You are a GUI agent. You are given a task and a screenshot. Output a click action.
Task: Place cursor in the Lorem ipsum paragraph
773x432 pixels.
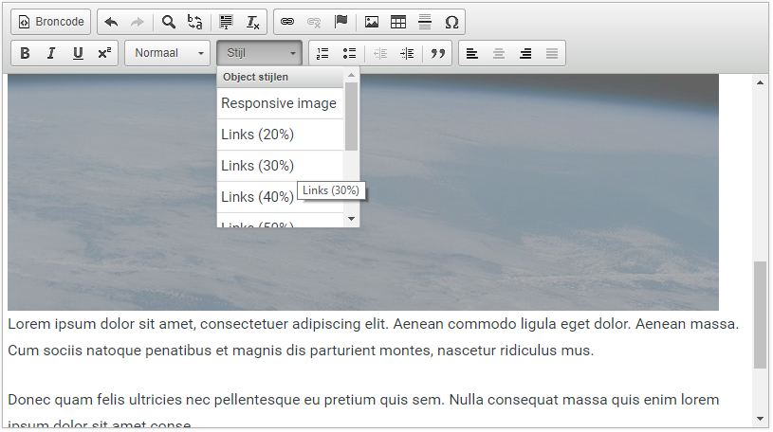[373, 337]
